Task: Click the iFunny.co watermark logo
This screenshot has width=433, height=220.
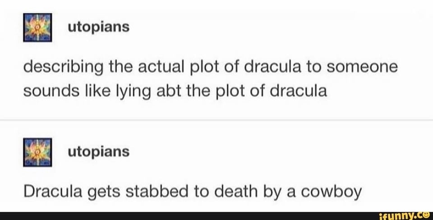Action: 403,215
